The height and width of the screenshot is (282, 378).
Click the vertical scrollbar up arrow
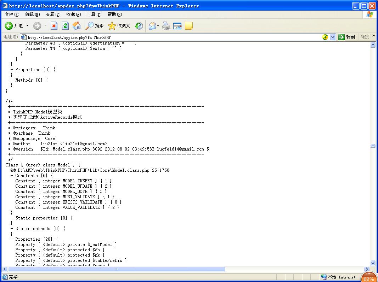pos(373,45)
